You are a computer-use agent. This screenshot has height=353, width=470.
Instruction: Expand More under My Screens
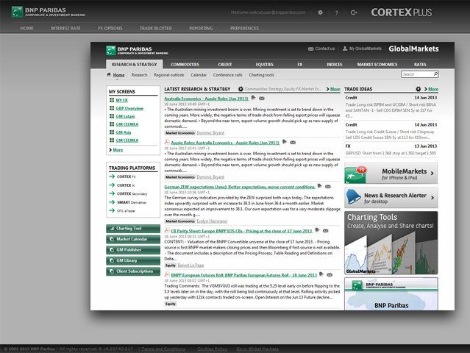pos(116,150)
